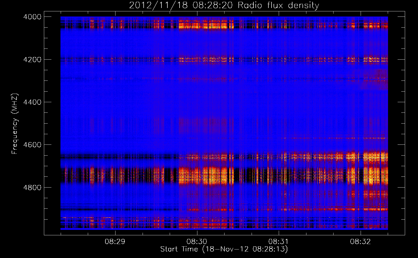The height and width of the screenshot is (258, 418).
Task: Click the 08:30 time tick label
Action: (197, 242)
